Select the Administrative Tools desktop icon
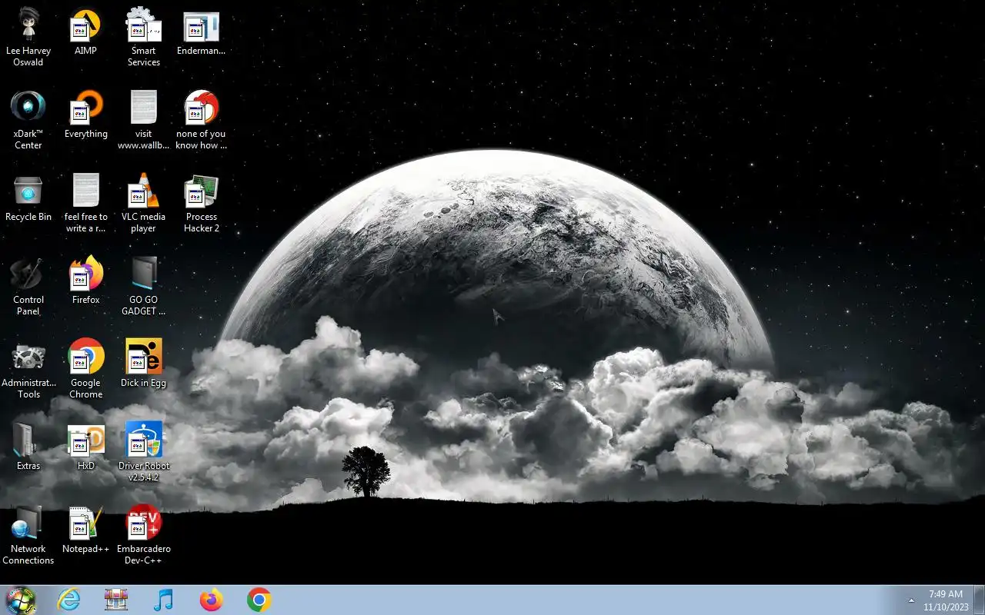The width and height of the screenshot is (985, 615). [x=28, y=370]
